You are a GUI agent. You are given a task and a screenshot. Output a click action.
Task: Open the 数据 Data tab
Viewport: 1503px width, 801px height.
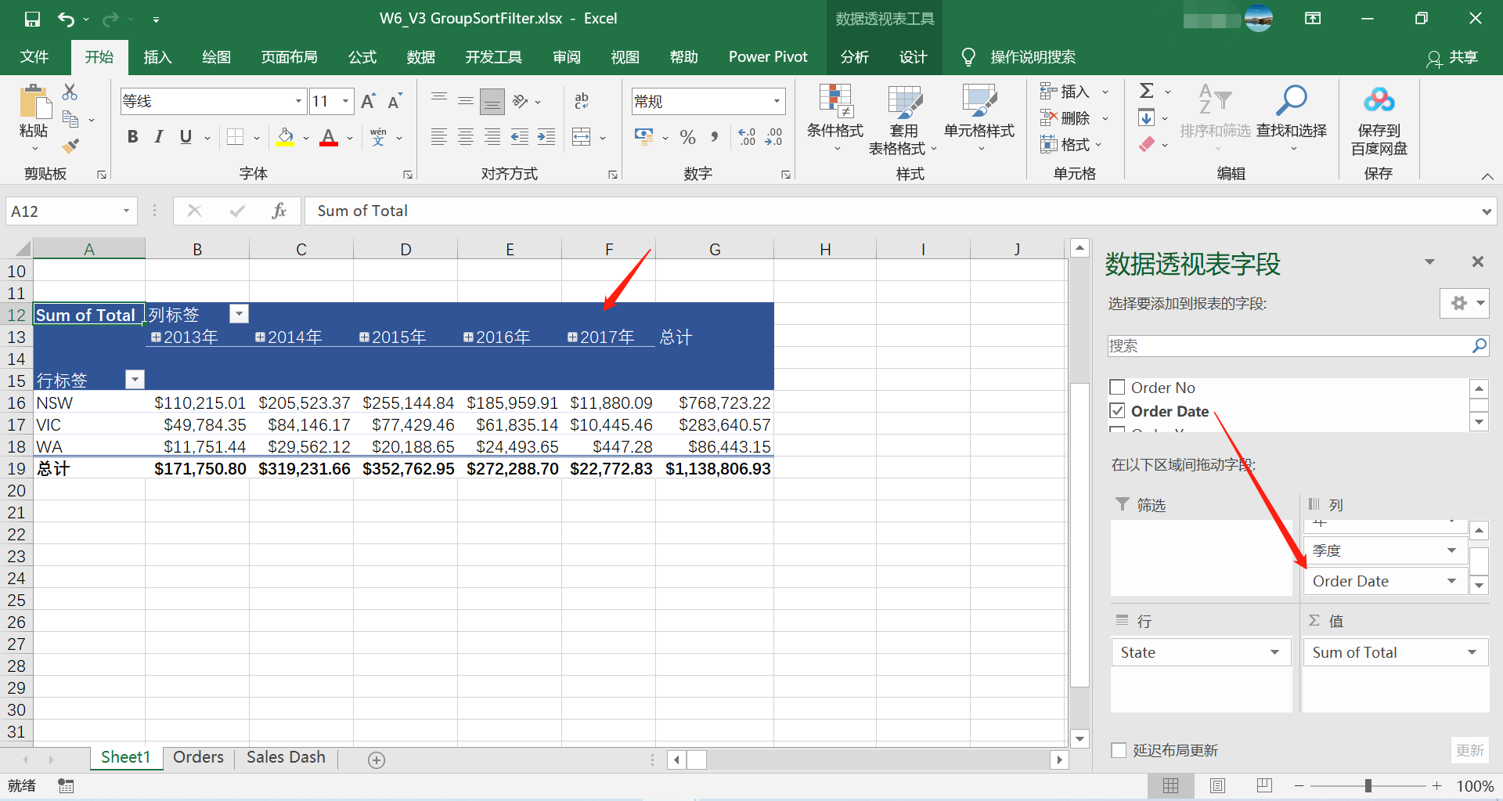(421, 57)
